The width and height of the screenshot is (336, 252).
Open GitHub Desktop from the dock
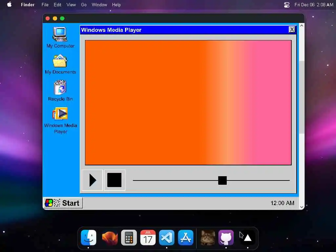[x=226, y=238]
